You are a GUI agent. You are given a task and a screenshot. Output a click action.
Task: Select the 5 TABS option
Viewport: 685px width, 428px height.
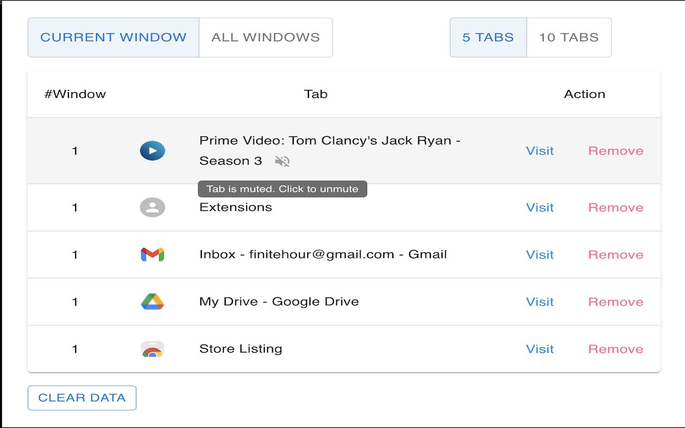click(488, 37)
